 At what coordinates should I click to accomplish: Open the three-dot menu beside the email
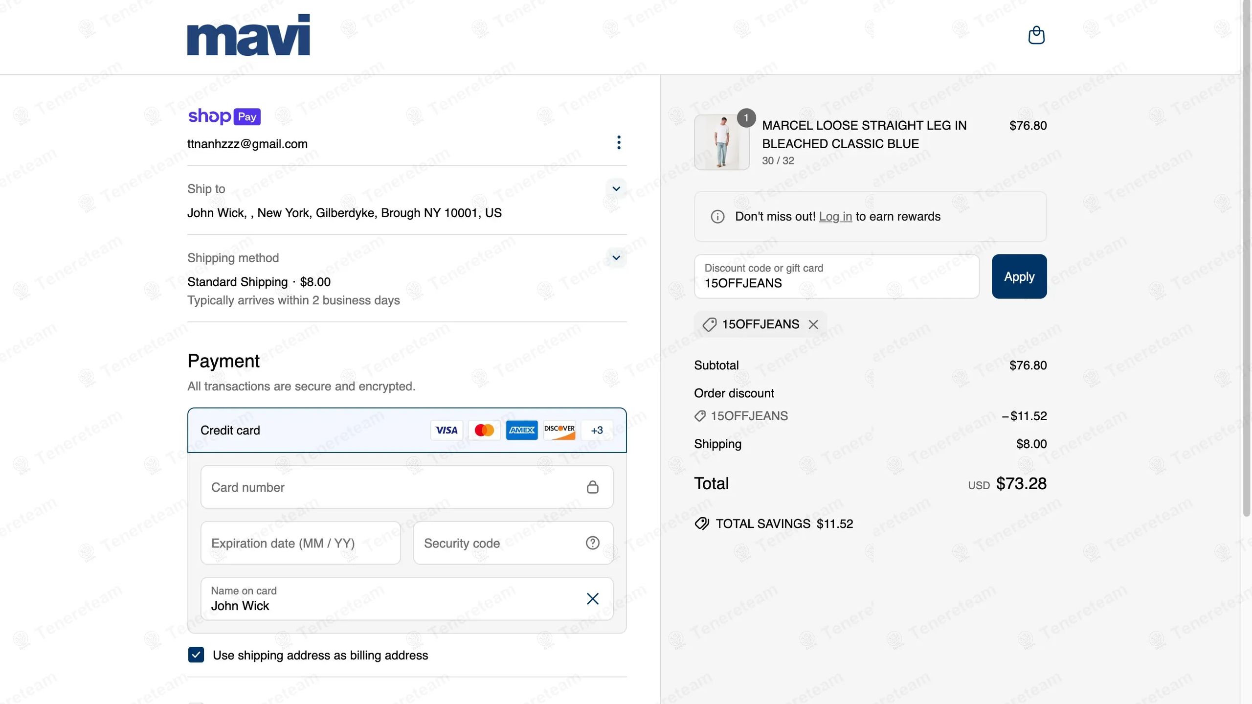pos(619,142)
